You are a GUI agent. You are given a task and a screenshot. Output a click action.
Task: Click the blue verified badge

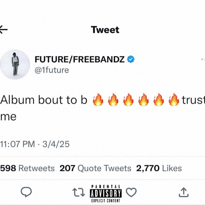coord(131,59)
